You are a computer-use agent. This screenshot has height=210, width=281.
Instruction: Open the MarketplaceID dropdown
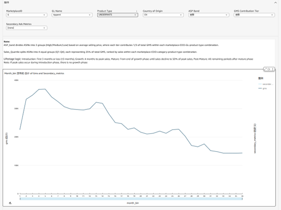pos(26,15)
